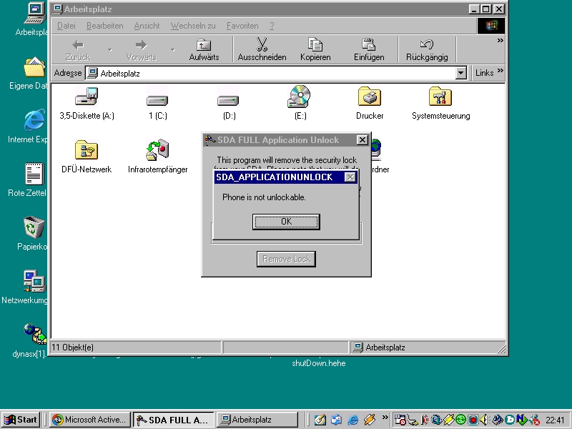Open the Ansicht menu
Viewport: 572px width, 429px height.
pyautogui.click(x=147, y=26)
